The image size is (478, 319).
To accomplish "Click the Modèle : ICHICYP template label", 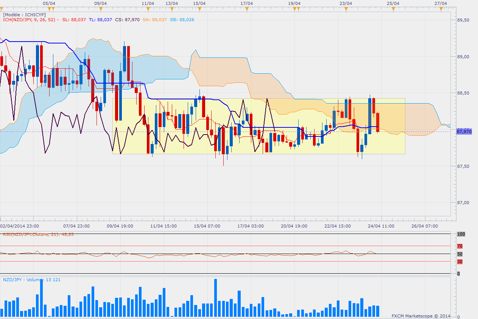I will (x=24, y=14).
